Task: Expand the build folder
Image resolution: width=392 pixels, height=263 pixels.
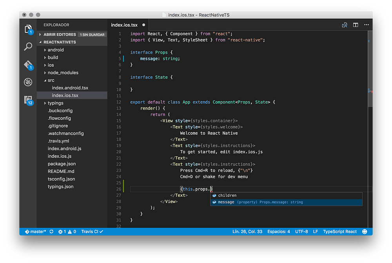Action: click(72, 57)
